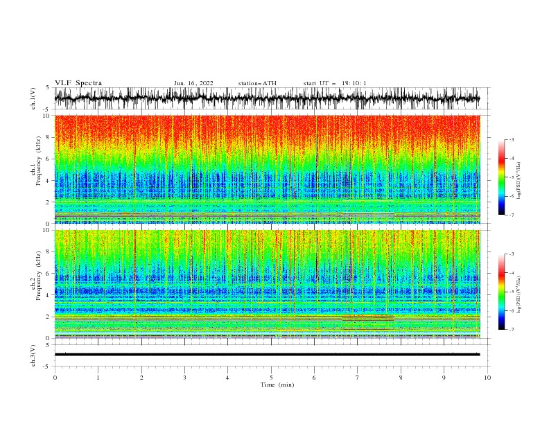Click the time axis tick label 3
The image size is (549, 424).
[184, 378]
